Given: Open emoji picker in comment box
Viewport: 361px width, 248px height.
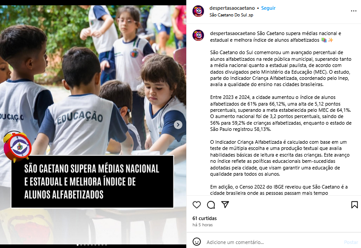Looking at the screenshot, I should tap(196, 242).
